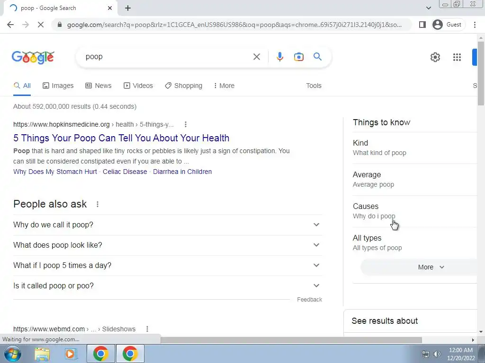Open search by image camera icon
This screenshot has height=363, width=485.
tap(298, 57)
